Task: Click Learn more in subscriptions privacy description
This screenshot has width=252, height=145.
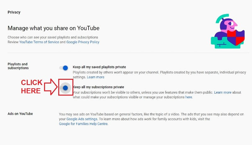Action: tap(223, 93)
